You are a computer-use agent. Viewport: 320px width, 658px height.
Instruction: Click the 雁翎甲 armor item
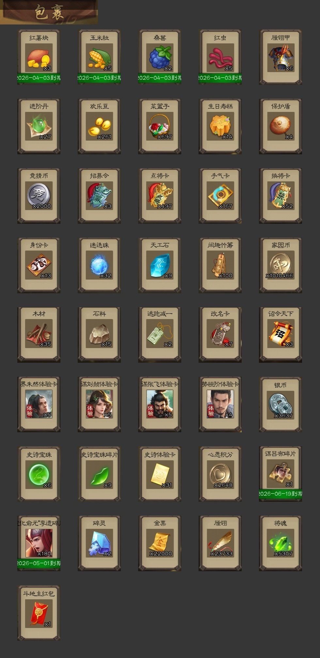tap(280, 57)
